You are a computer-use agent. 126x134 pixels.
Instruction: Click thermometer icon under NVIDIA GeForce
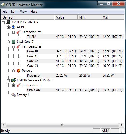(19, 85)
